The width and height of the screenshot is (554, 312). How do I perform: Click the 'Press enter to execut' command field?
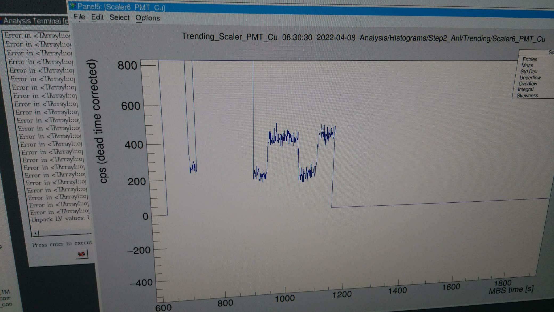tap(62, 244)
